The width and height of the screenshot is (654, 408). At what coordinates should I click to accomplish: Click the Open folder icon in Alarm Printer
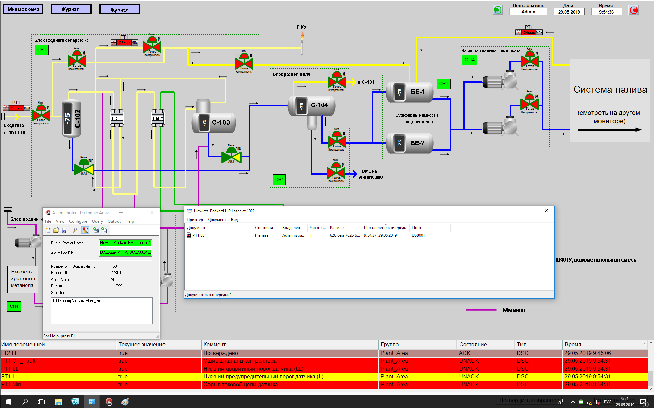tap(56, 230)
